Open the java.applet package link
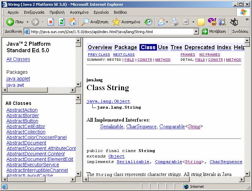252x191 pixels. click(x=18, y=79)
